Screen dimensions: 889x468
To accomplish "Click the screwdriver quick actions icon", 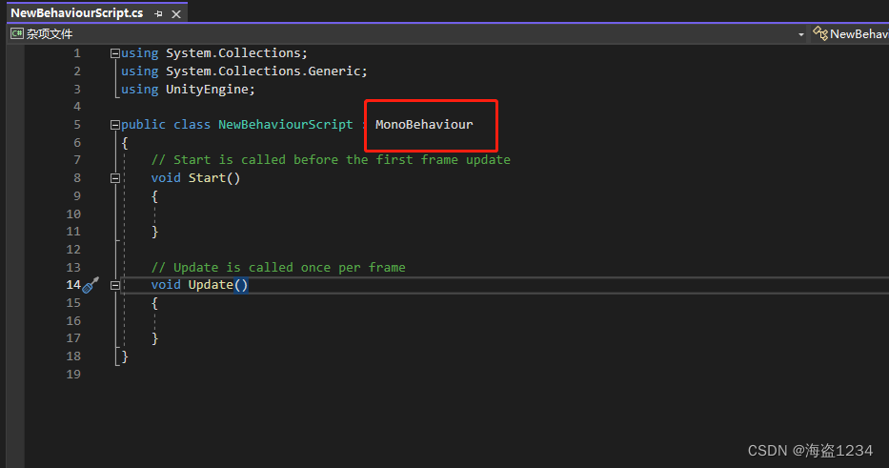I will click(91, 285).
